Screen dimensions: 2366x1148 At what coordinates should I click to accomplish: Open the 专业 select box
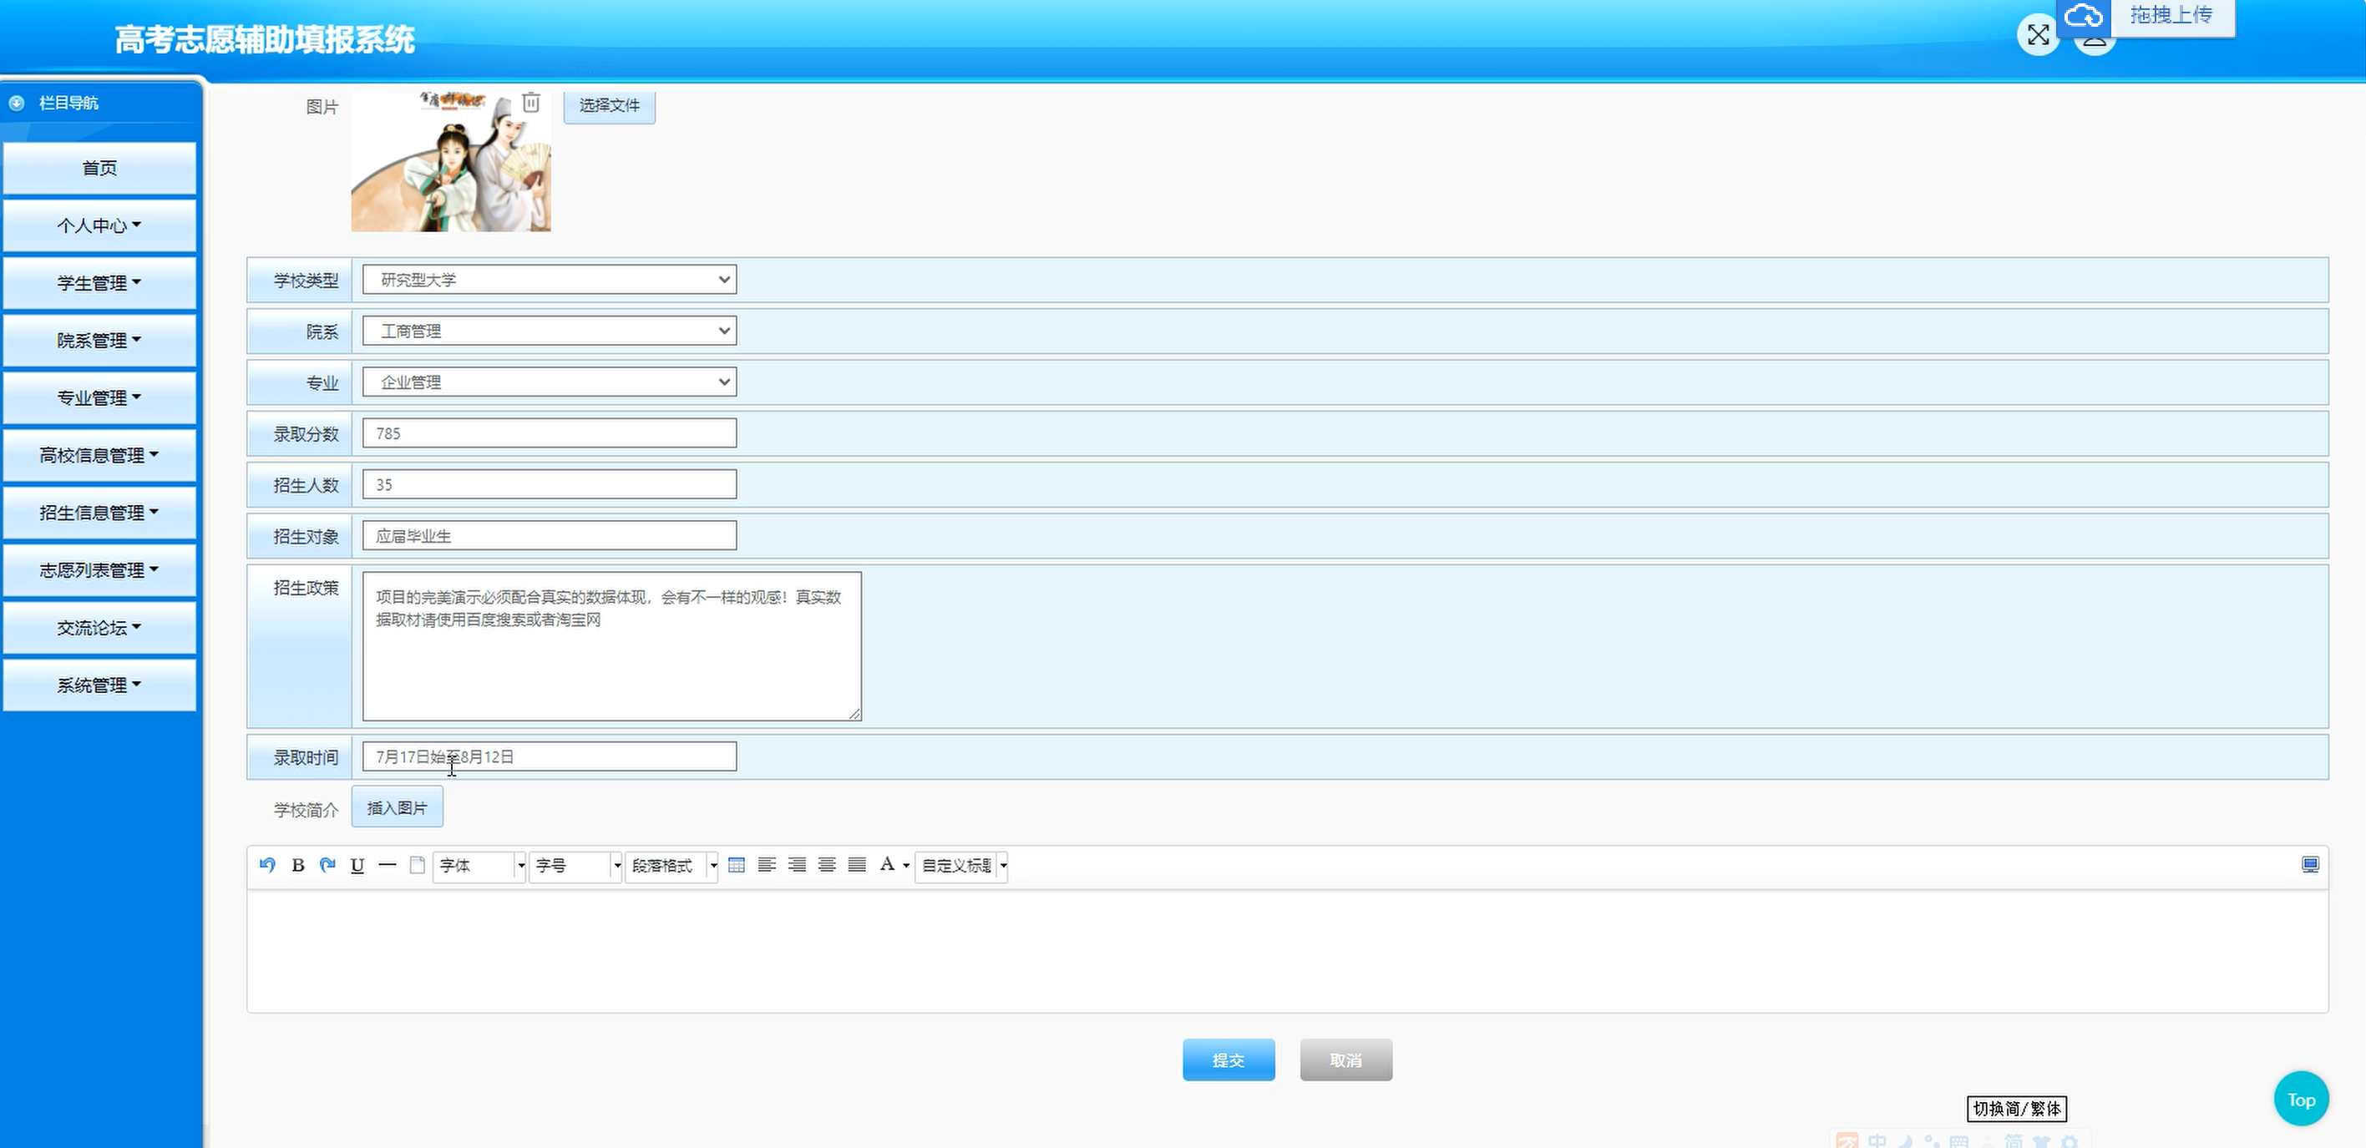tap(550, 382)
